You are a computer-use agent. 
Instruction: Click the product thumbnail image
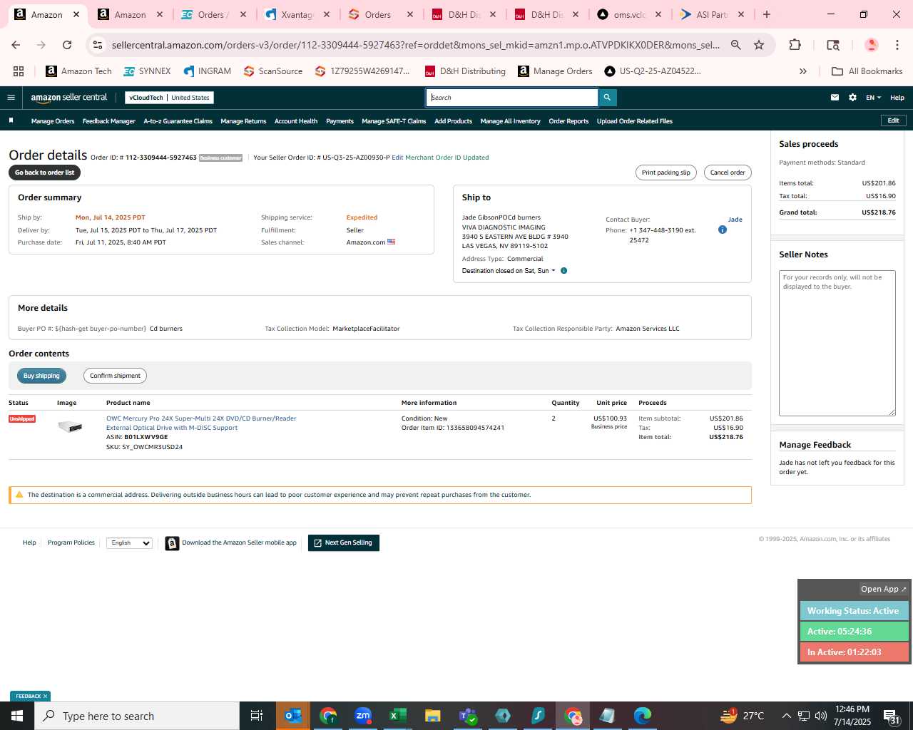point(70,427)
